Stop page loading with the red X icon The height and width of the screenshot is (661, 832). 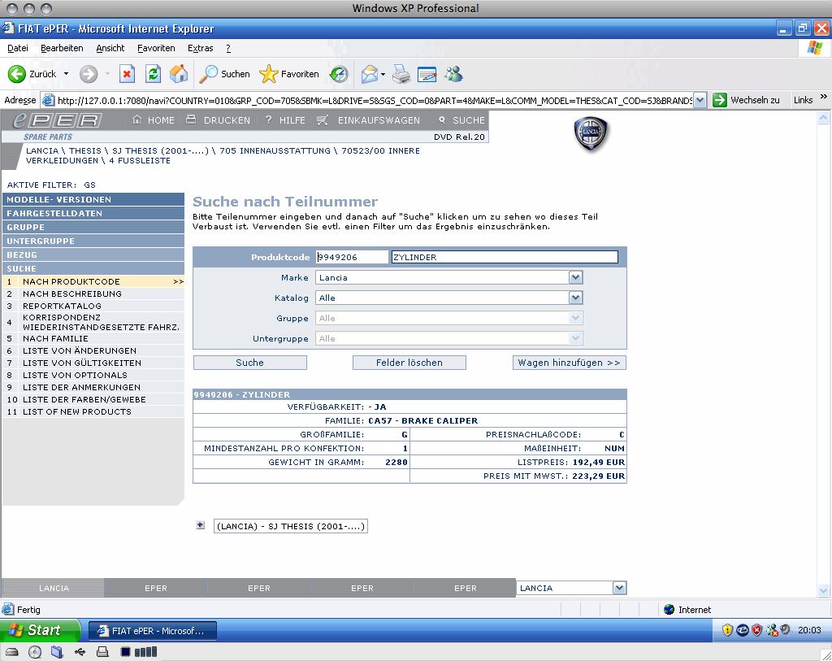click(127, 74)
